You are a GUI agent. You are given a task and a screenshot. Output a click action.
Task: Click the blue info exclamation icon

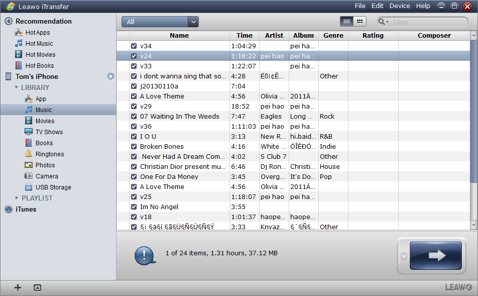coord(145,255)
